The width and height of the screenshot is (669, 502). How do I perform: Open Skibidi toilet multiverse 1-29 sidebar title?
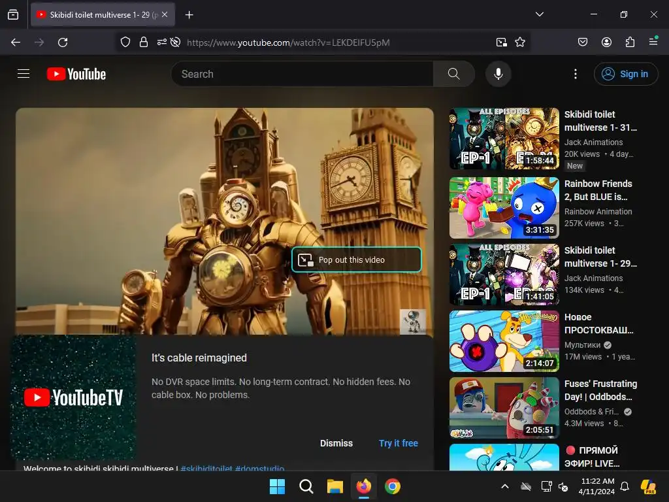point(600,256)
